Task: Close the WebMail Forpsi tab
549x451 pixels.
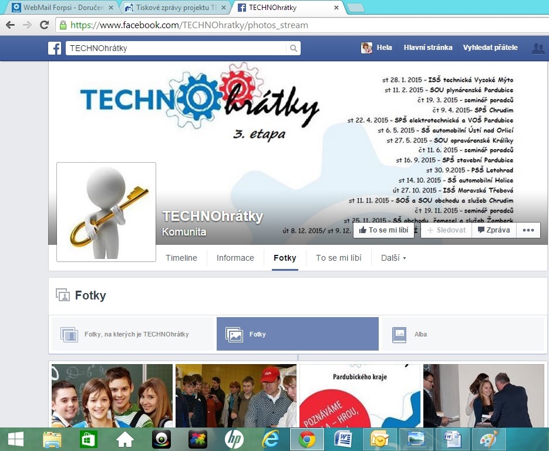Action: [x=110, y=8]
